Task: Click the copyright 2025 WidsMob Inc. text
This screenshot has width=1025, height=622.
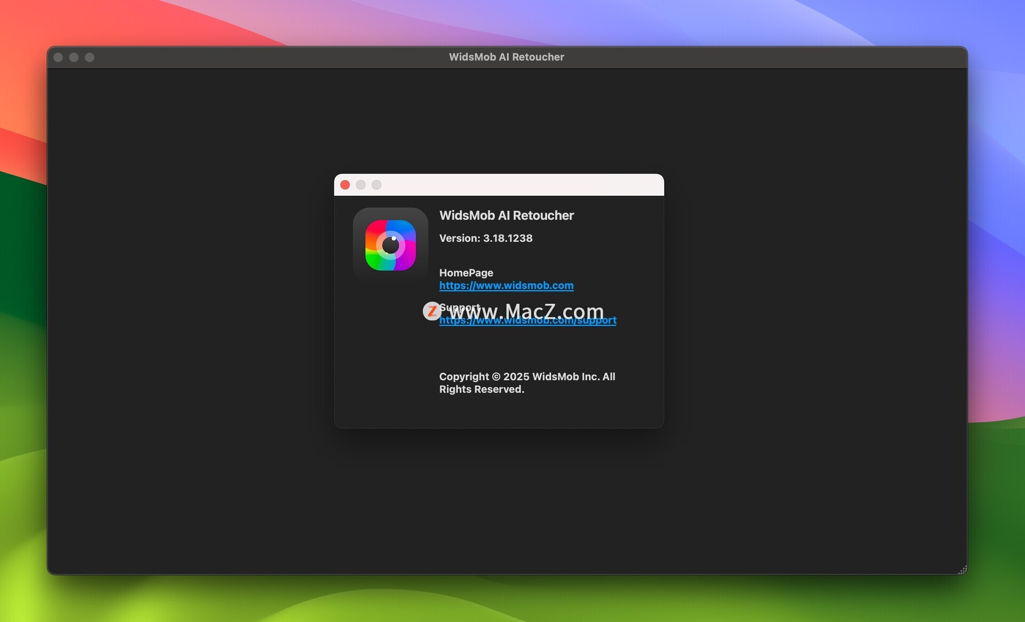Action: click(527, 383)
